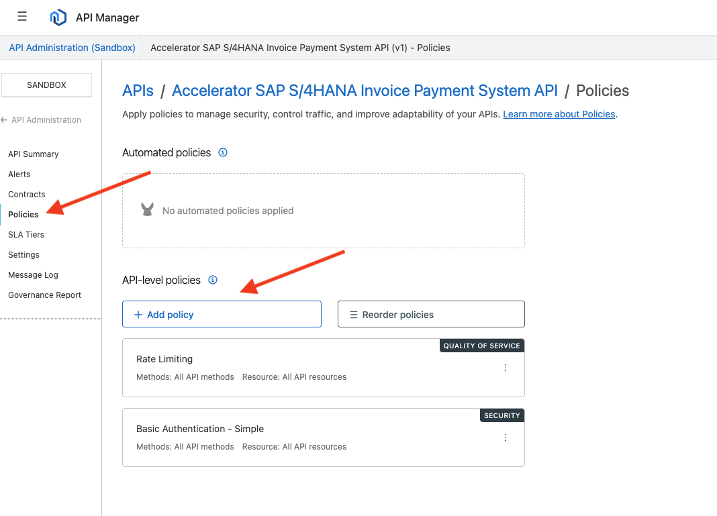The height and width of the screenshot is (516, 717).
Task: Click API Administration (Sandbox) breadcrumb
Action: (72, 48)
